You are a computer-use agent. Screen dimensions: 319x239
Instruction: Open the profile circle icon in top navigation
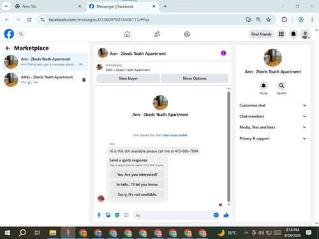pyautogui.click(x=187, y=34)
